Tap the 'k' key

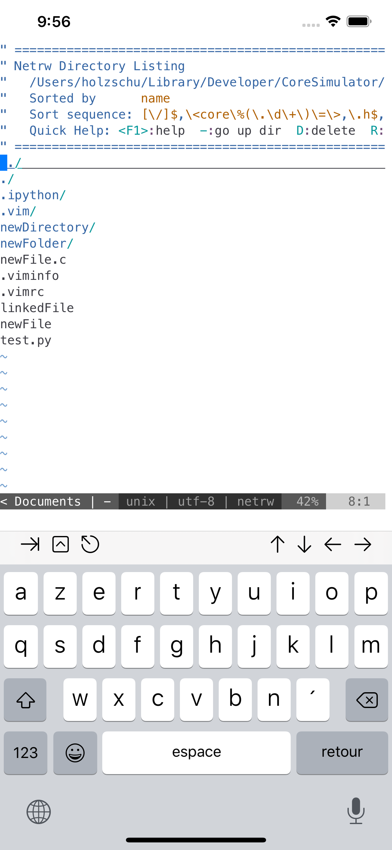(x=293, y=646)
